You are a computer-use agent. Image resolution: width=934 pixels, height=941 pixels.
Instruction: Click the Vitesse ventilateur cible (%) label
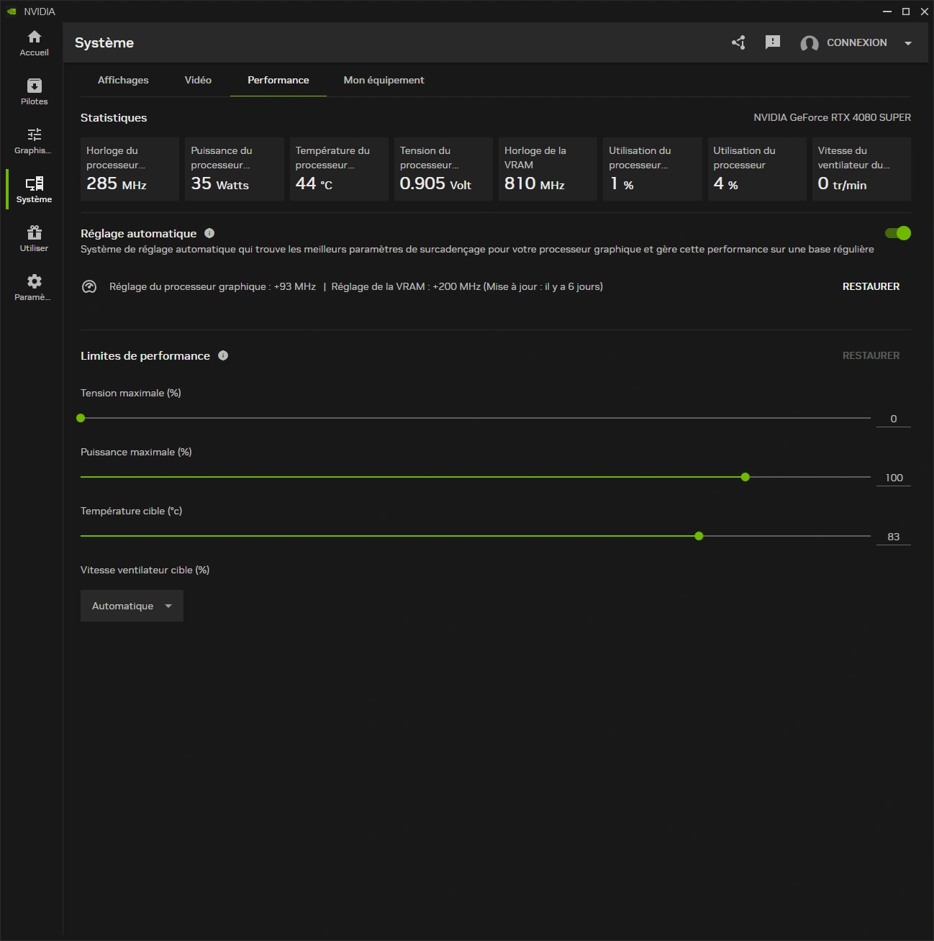pyautogui.click(x=145, y=570)
